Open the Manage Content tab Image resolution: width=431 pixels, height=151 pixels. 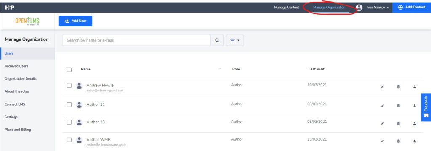[x=286, y=8]
